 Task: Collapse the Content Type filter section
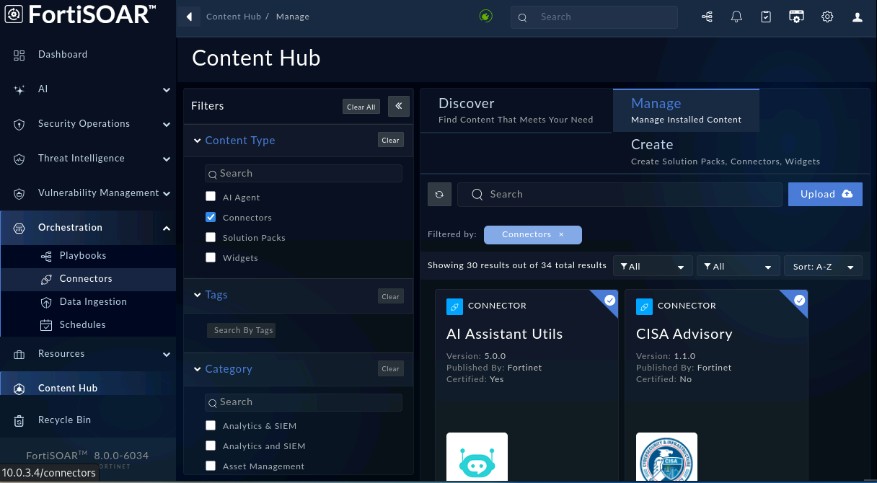tap(198, 141)
